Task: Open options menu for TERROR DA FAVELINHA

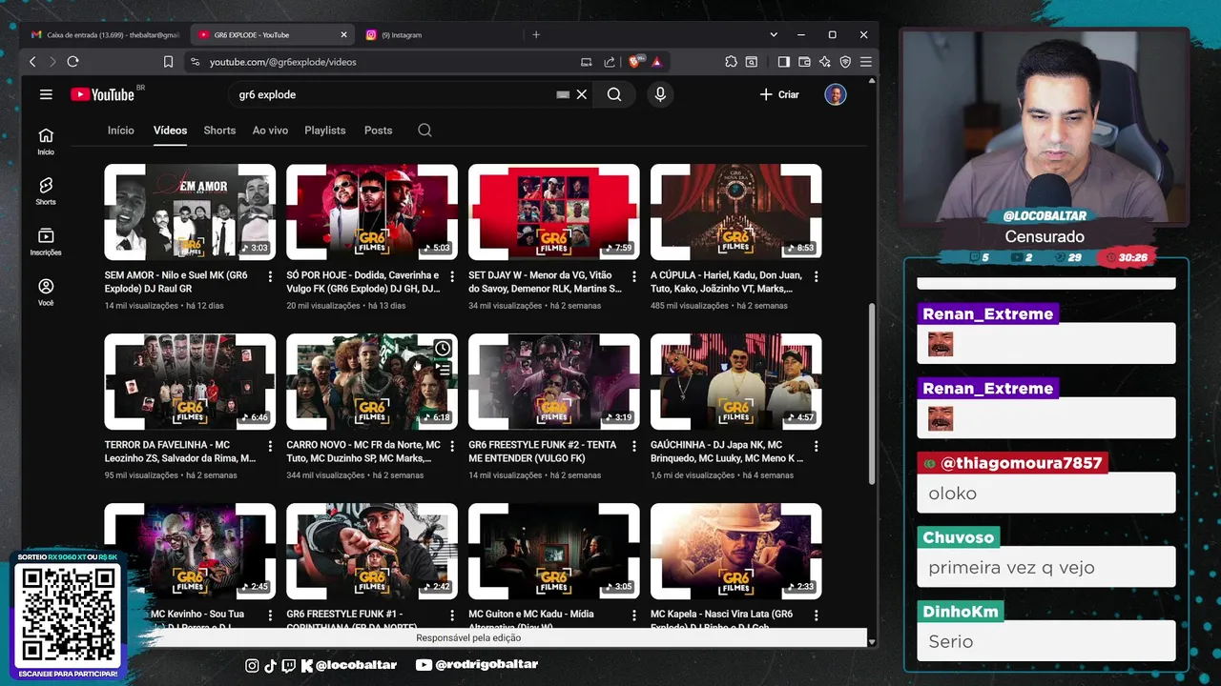Action: coord(270,446)
